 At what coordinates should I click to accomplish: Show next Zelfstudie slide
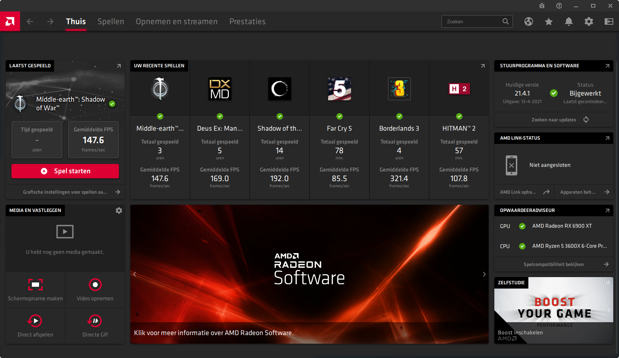click(609, 310)
